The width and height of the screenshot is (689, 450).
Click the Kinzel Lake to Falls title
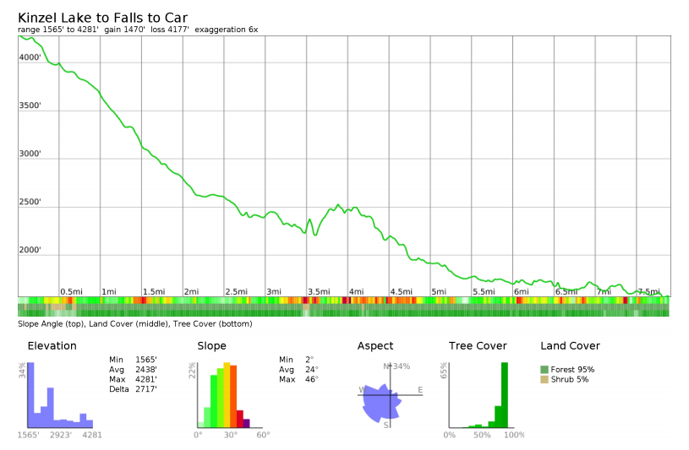[102, 17]
